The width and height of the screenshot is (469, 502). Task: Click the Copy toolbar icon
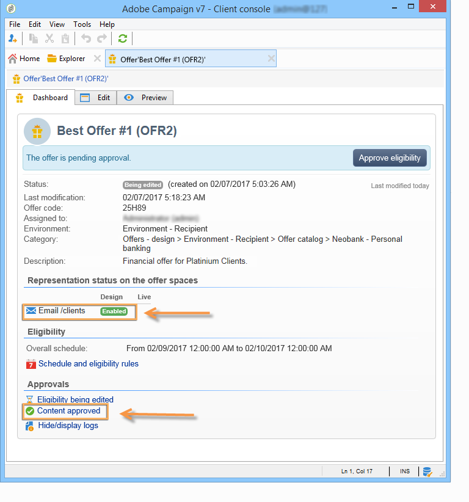34,38
